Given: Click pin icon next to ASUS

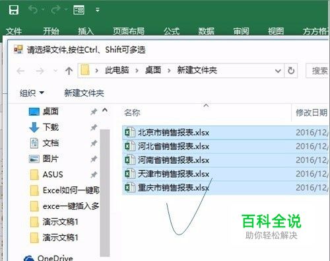Looking at the screenshot, I should pos(94,175).
